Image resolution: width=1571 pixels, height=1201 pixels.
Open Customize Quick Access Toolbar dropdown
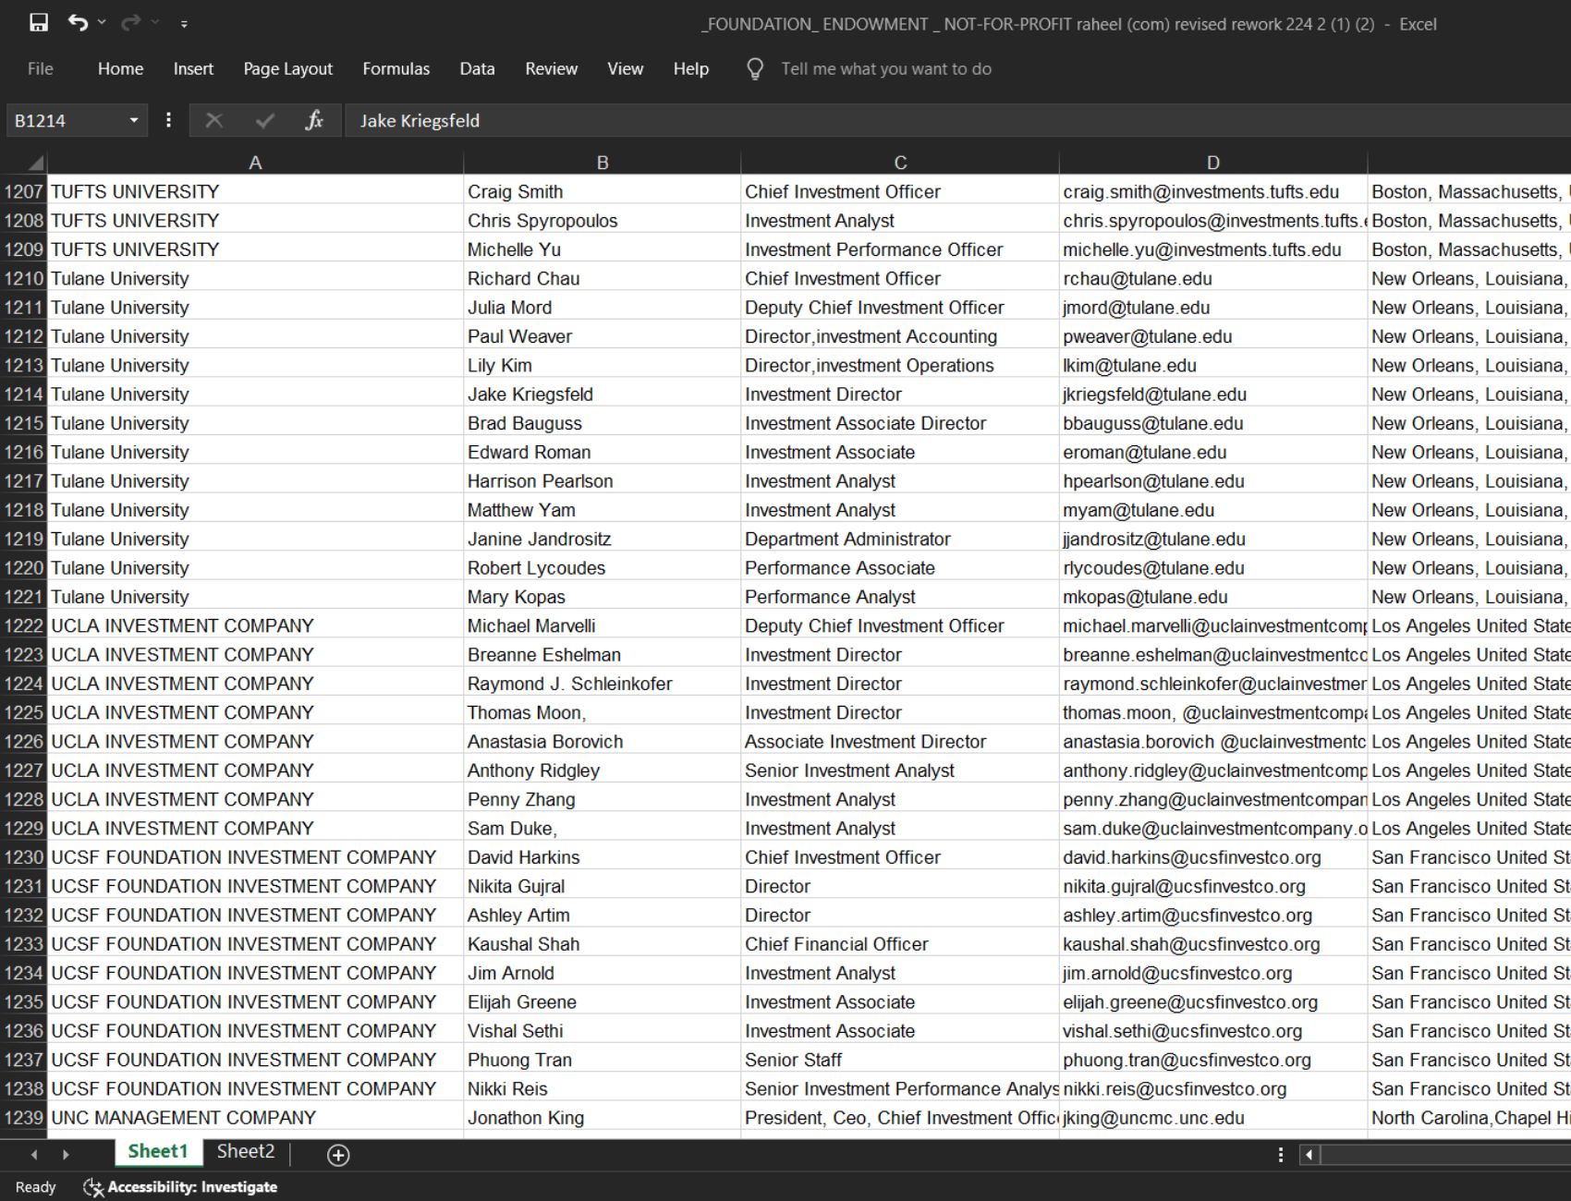(x=184, y=24)
